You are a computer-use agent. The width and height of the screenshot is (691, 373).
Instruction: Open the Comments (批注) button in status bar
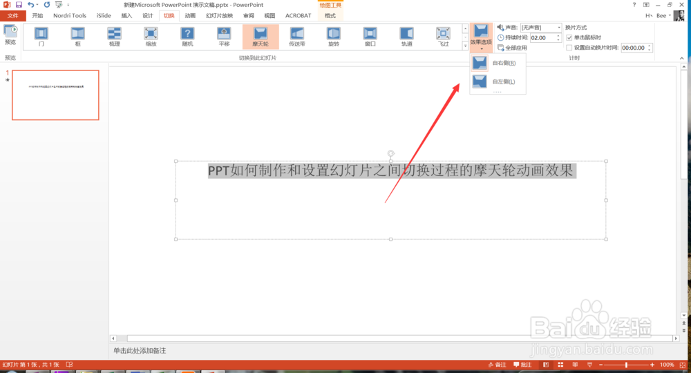[522, 365]
